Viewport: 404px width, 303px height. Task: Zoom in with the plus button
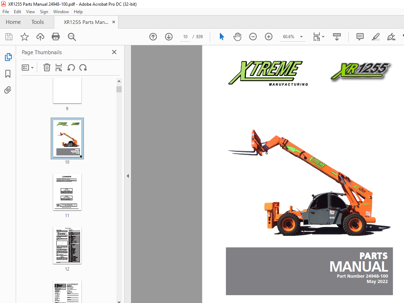coord(269,37)
